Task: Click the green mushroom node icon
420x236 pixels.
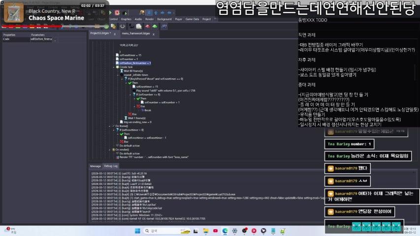Action: [155, 26]
